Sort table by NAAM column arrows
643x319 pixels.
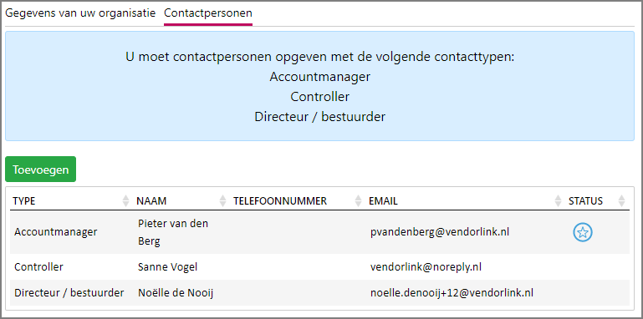click(x=222, y=200)
